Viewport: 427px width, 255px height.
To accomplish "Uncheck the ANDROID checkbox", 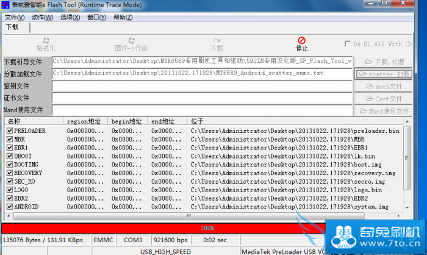I will 10,207.
